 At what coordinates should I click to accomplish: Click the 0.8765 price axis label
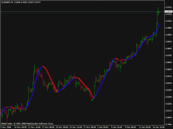pyautogui.click(x=169, y=56)
